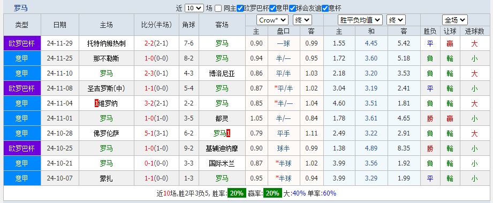This screenshot has width=493, height=203.
Task: Click the 60% 单率 value
Action: tap(329, 193)
